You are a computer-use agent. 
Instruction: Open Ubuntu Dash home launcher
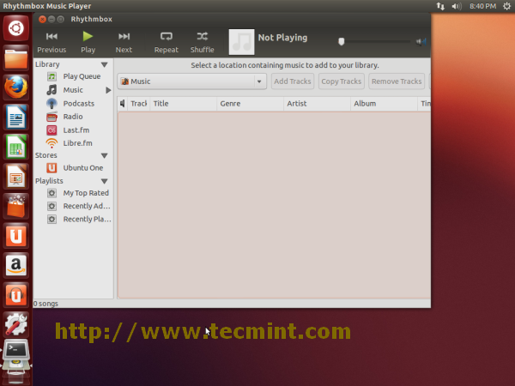[x=15, y=28]
